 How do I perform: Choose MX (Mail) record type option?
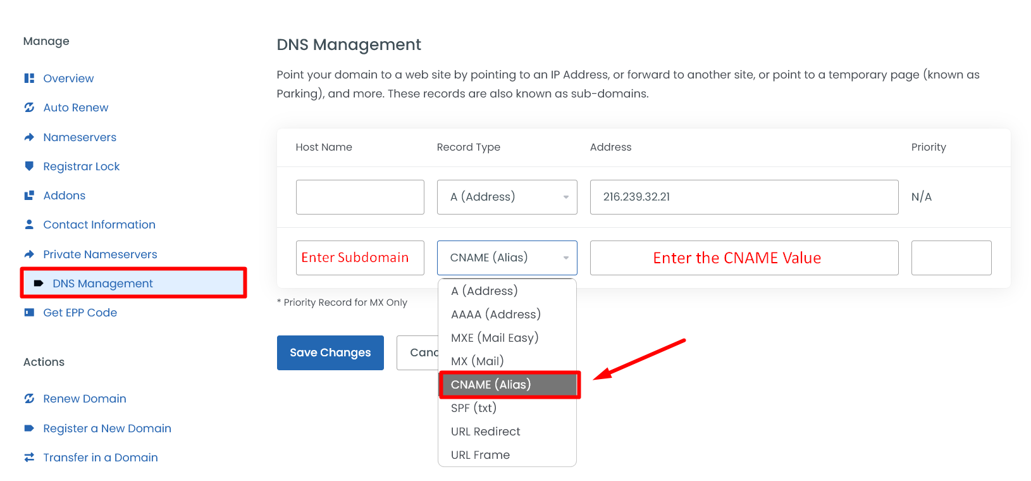478,361
